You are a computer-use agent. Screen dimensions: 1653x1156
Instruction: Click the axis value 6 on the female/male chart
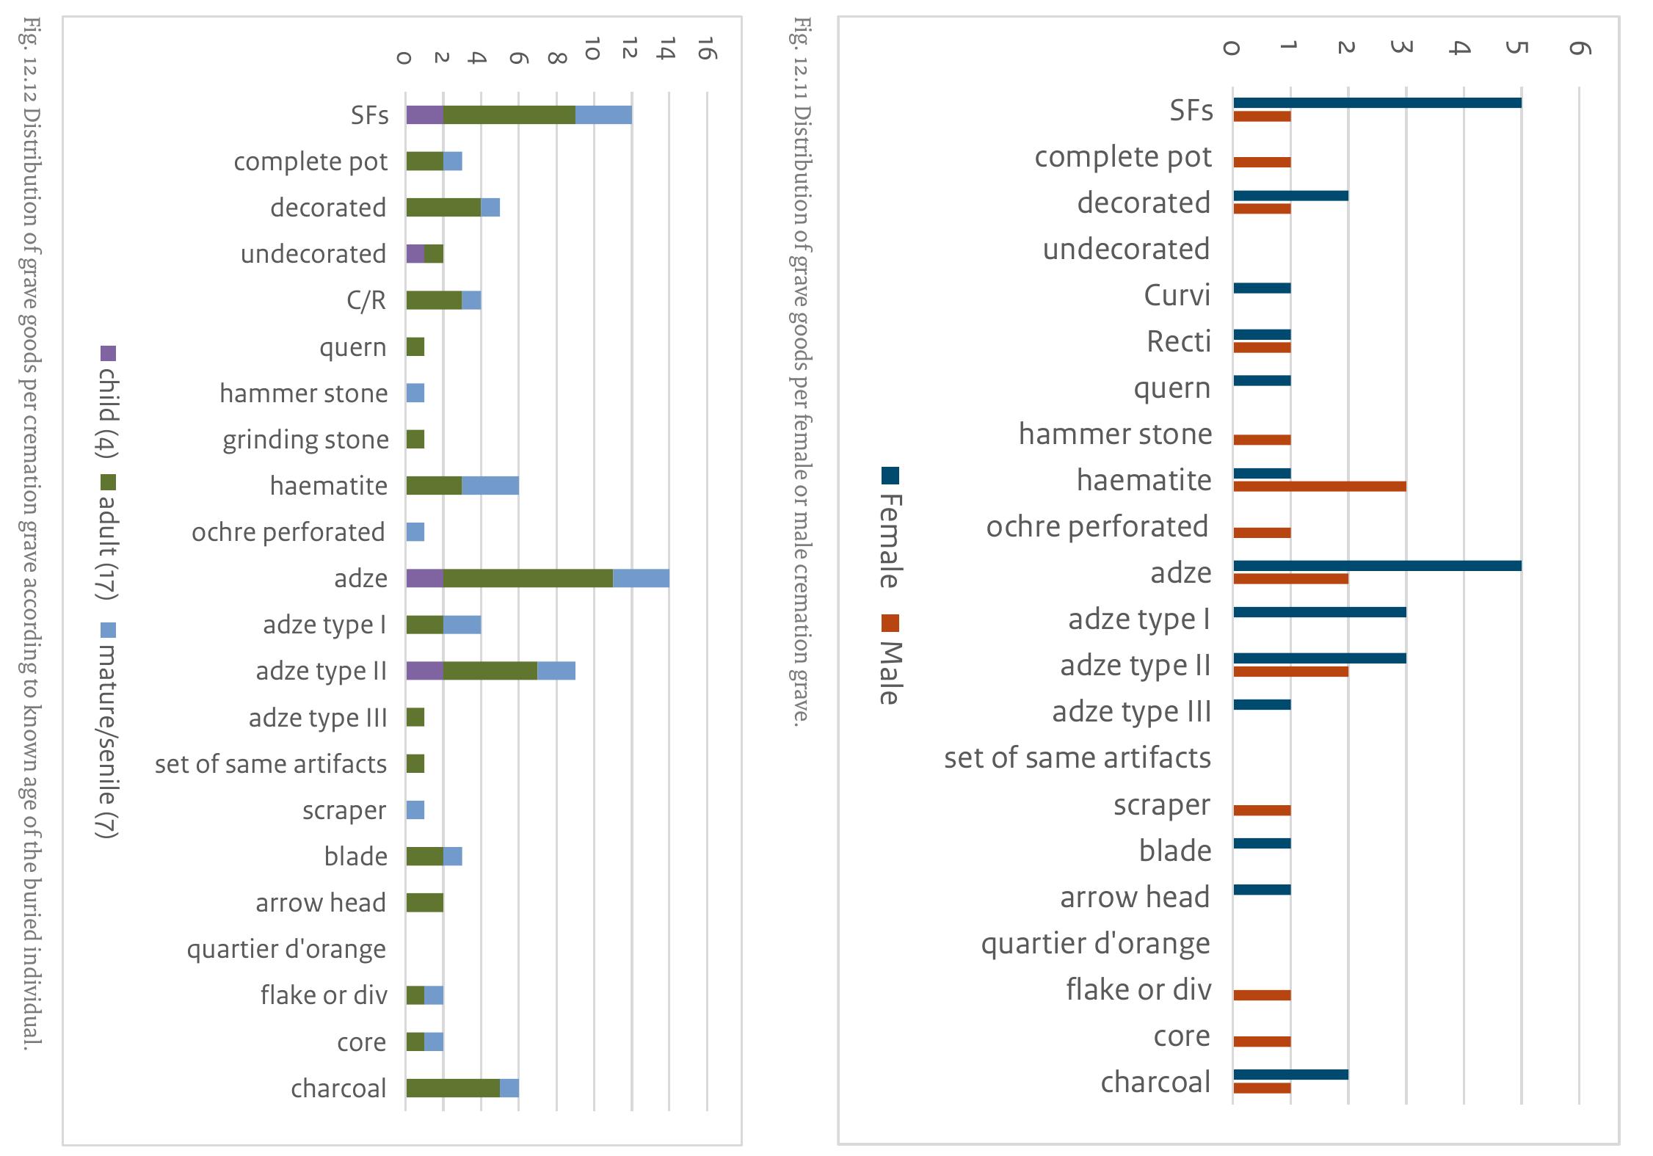pyautogui.click(x=1578, y=48)
